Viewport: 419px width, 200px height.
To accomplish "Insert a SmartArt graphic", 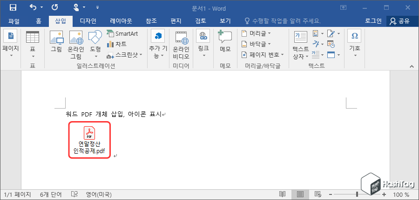I will [x=122, y=34].
